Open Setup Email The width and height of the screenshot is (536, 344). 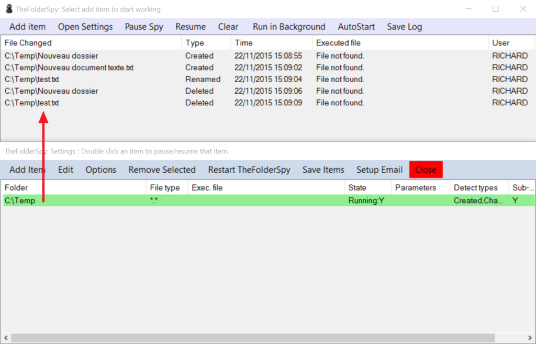coord(379,170)
